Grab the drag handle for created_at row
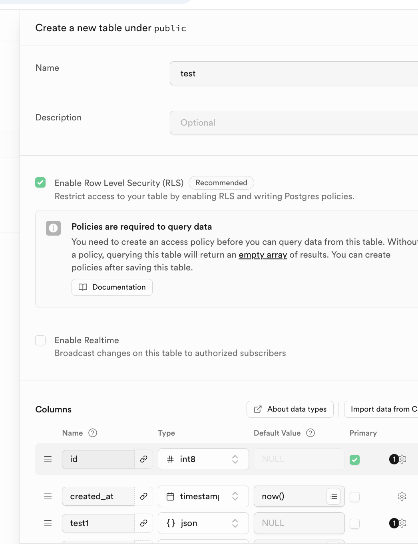This screenshot has height=544, width=418. (x=48, y=496)
